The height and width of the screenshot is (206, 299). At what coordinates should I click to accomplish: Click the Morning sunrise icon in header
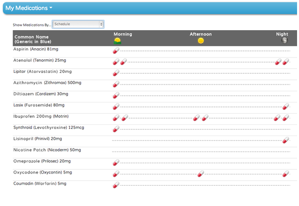(117, 41)
